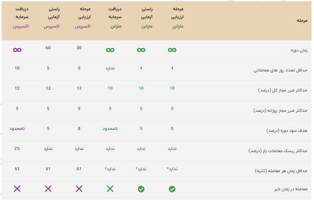Click the purple X under Express verification column
This screenshot has width=314, height=200.
(48, 188)
